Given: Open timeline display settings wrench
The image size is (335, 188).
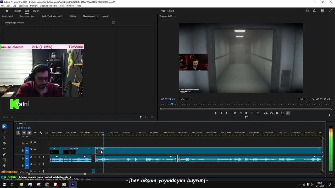Looking at the screenshot, I should tap(41, 133).
